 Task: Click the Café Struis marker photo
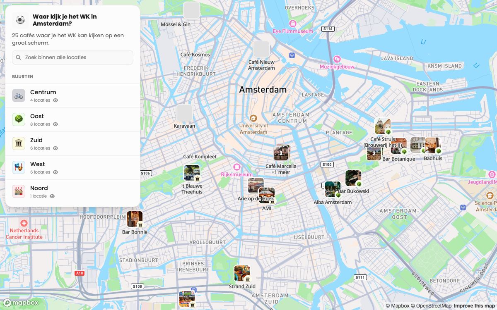[x=383, y=126]
